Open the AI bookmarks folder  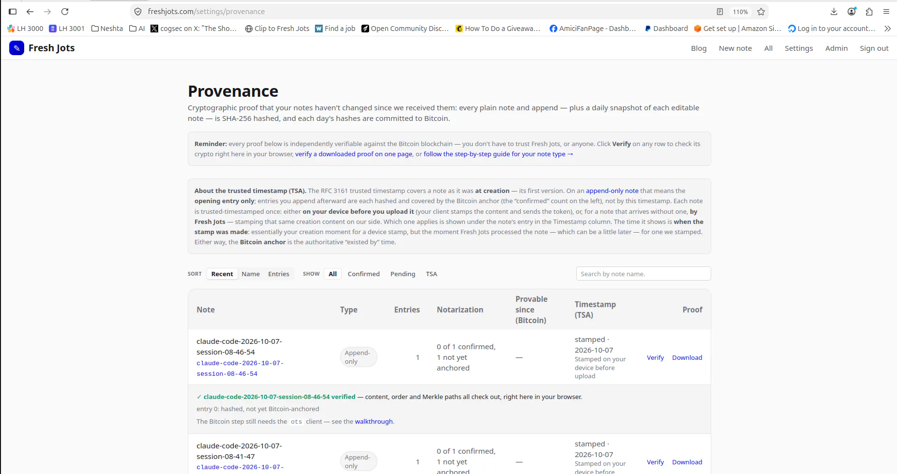coord(137,29)
